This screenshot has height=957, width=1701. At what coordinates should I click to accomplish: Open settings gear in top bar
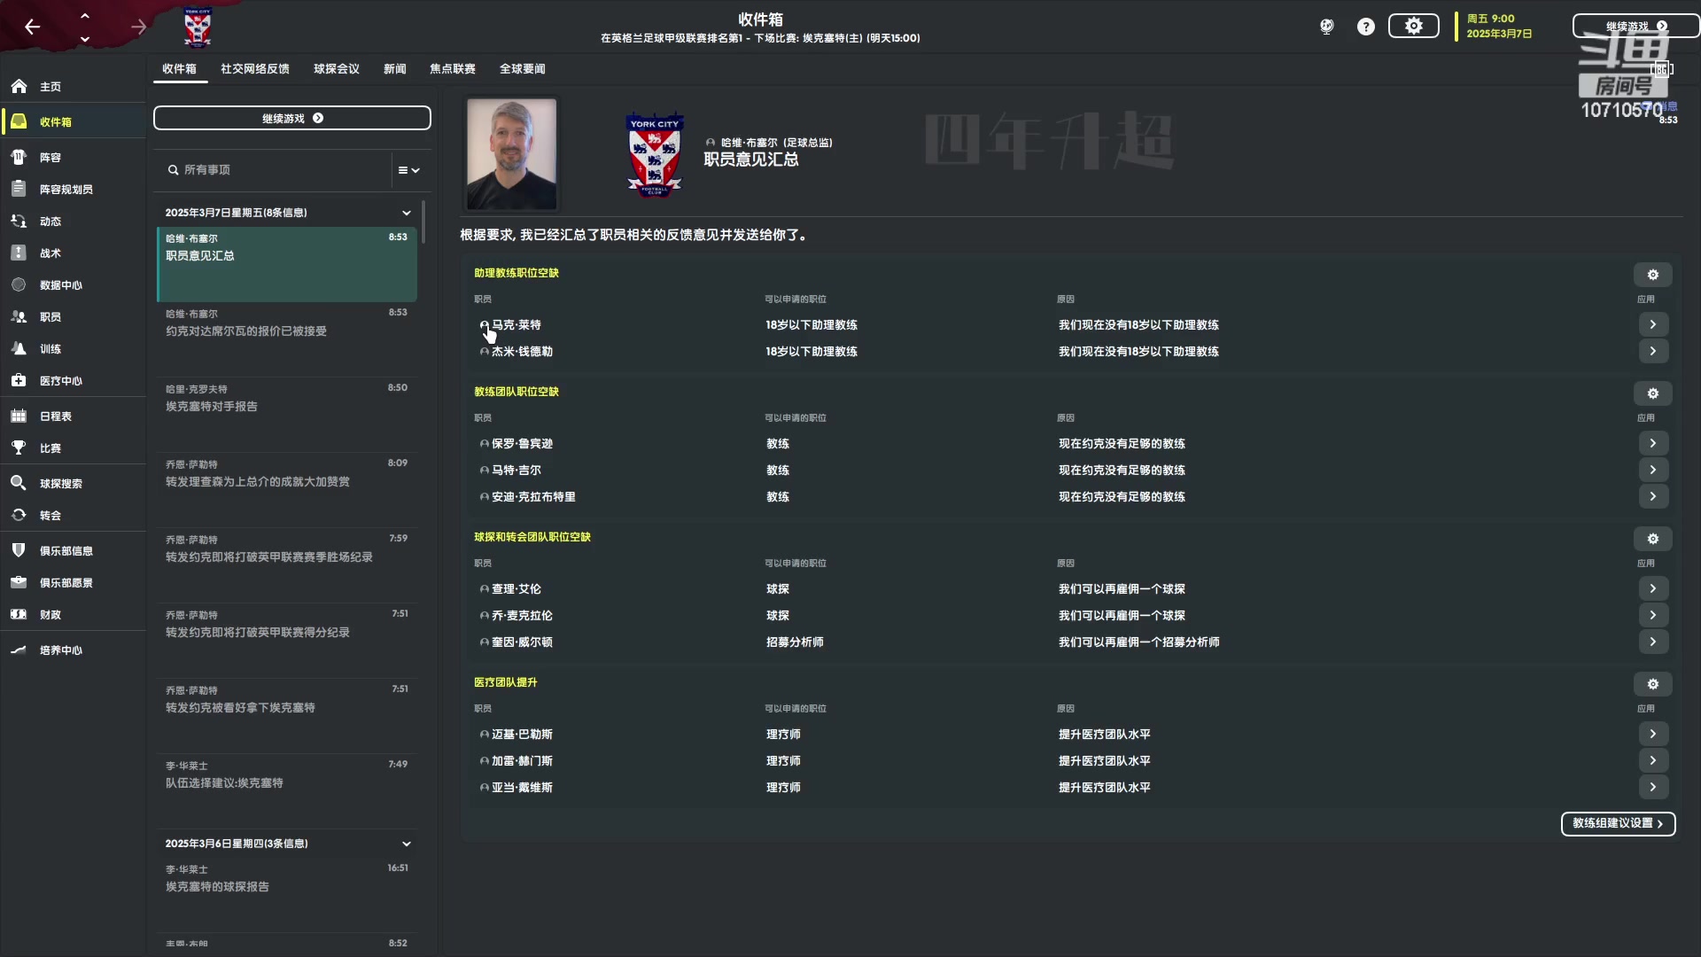pos(1413,27)
